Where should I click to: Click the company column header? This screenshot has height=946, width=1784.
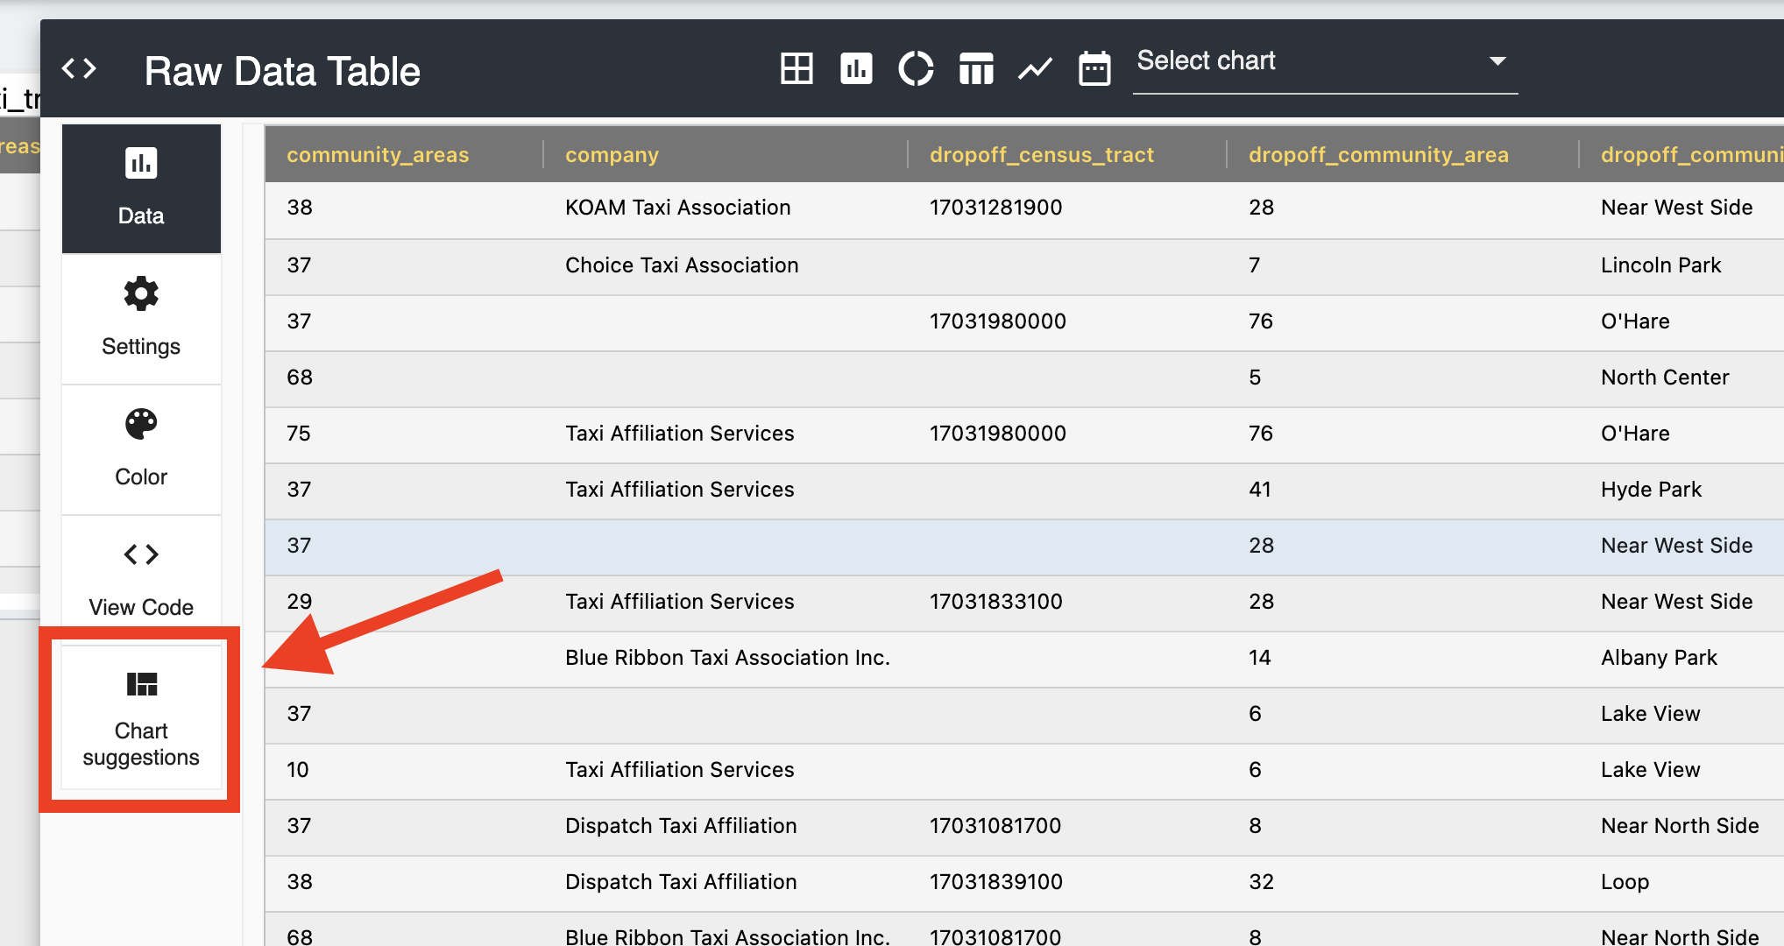(612, 155)
